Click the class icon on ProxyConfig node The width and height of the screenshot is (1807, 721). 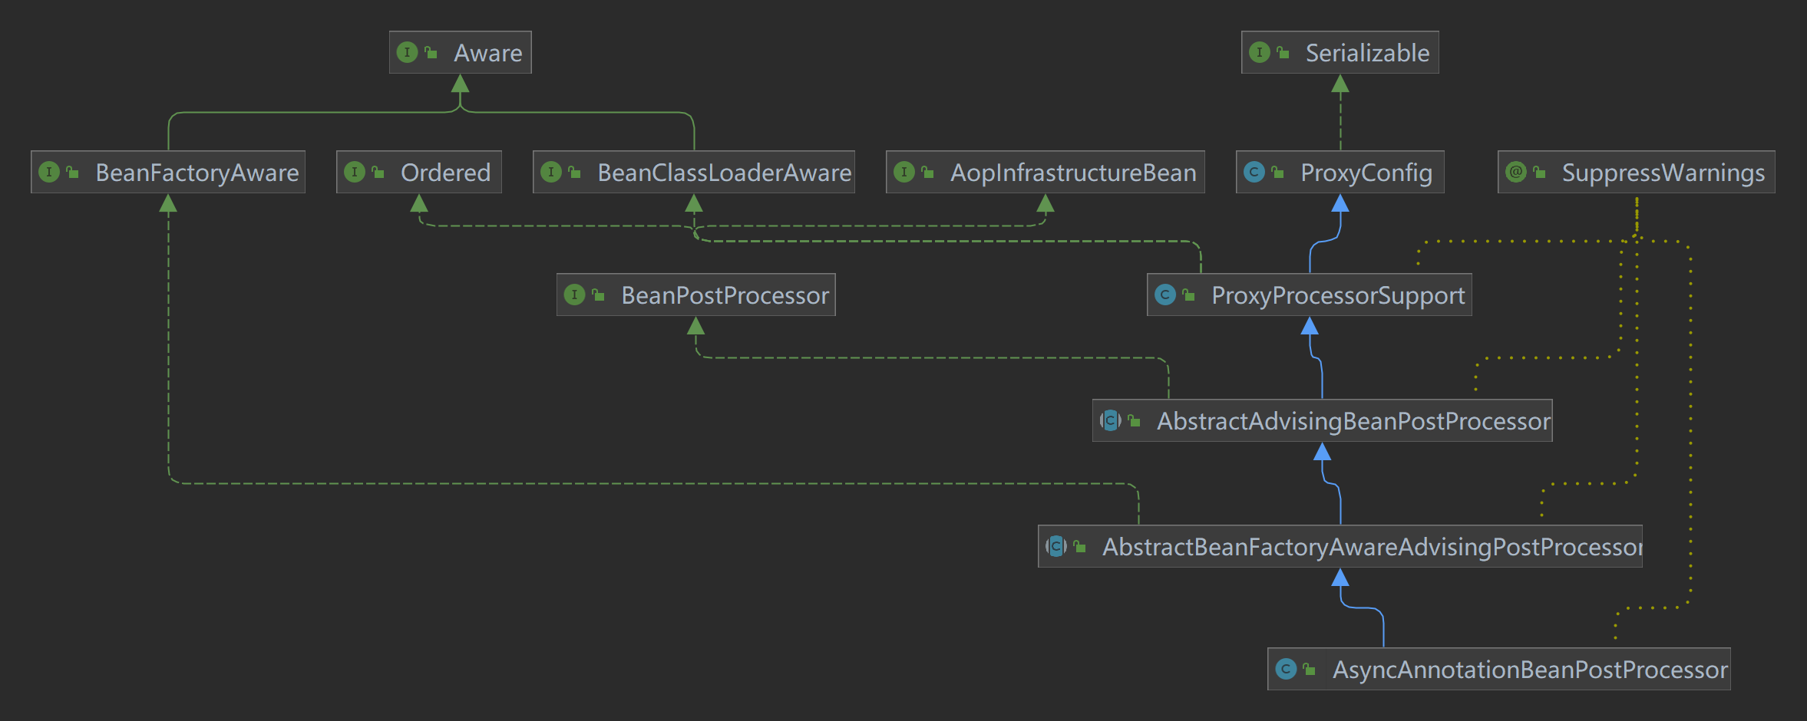(1254, 172)
